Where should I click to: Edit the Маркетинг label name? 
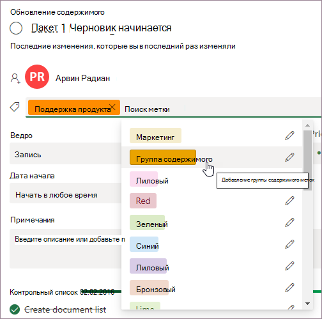pyautogui.click(x=289, y=136)
